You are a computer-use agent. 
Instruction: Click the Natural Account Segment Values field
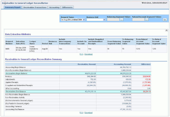point(138,20)
